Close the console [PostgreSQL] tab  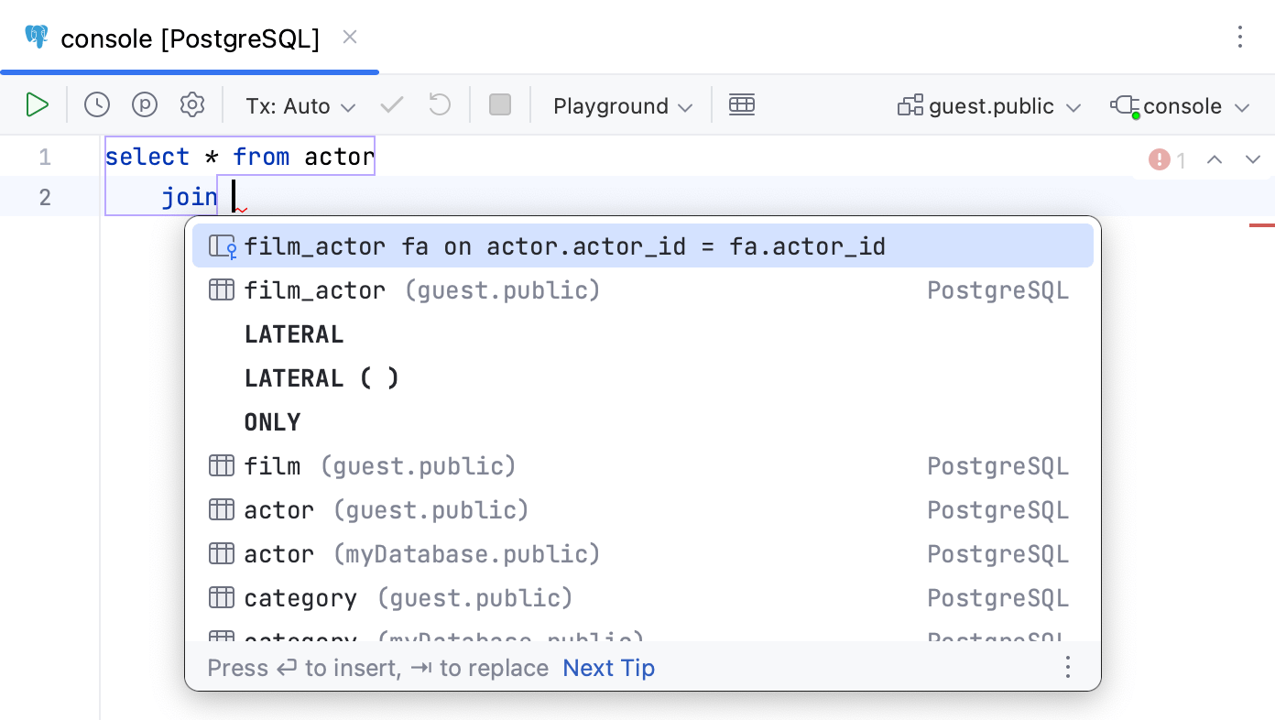click(350, 38)
